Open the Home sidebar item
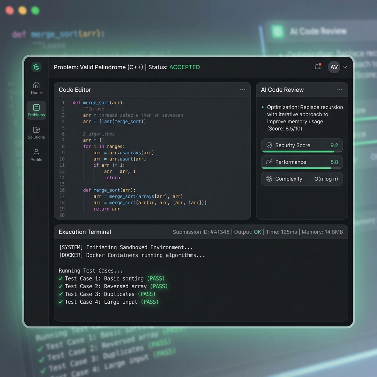The height and width of the screenshot is (377, 377). 36,88
